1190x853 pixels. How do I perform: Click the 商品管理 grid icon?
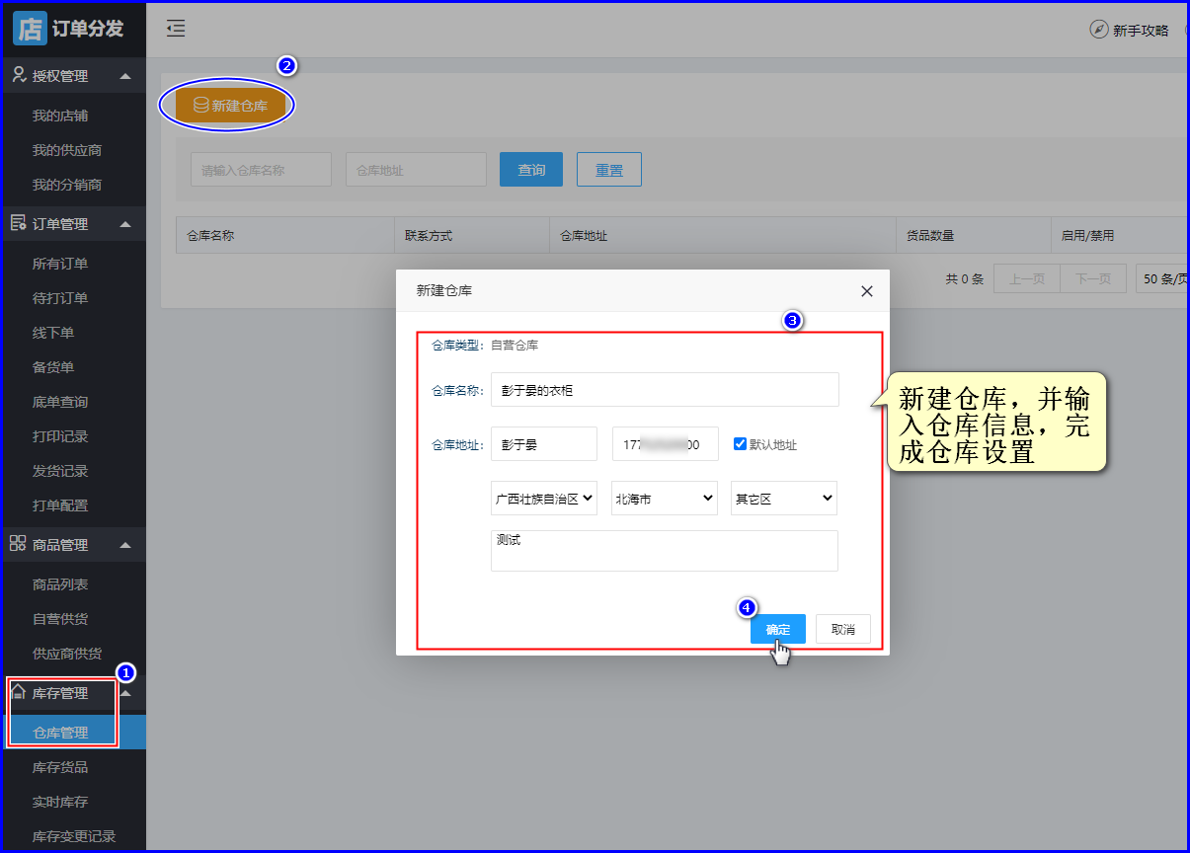(18, 544)
